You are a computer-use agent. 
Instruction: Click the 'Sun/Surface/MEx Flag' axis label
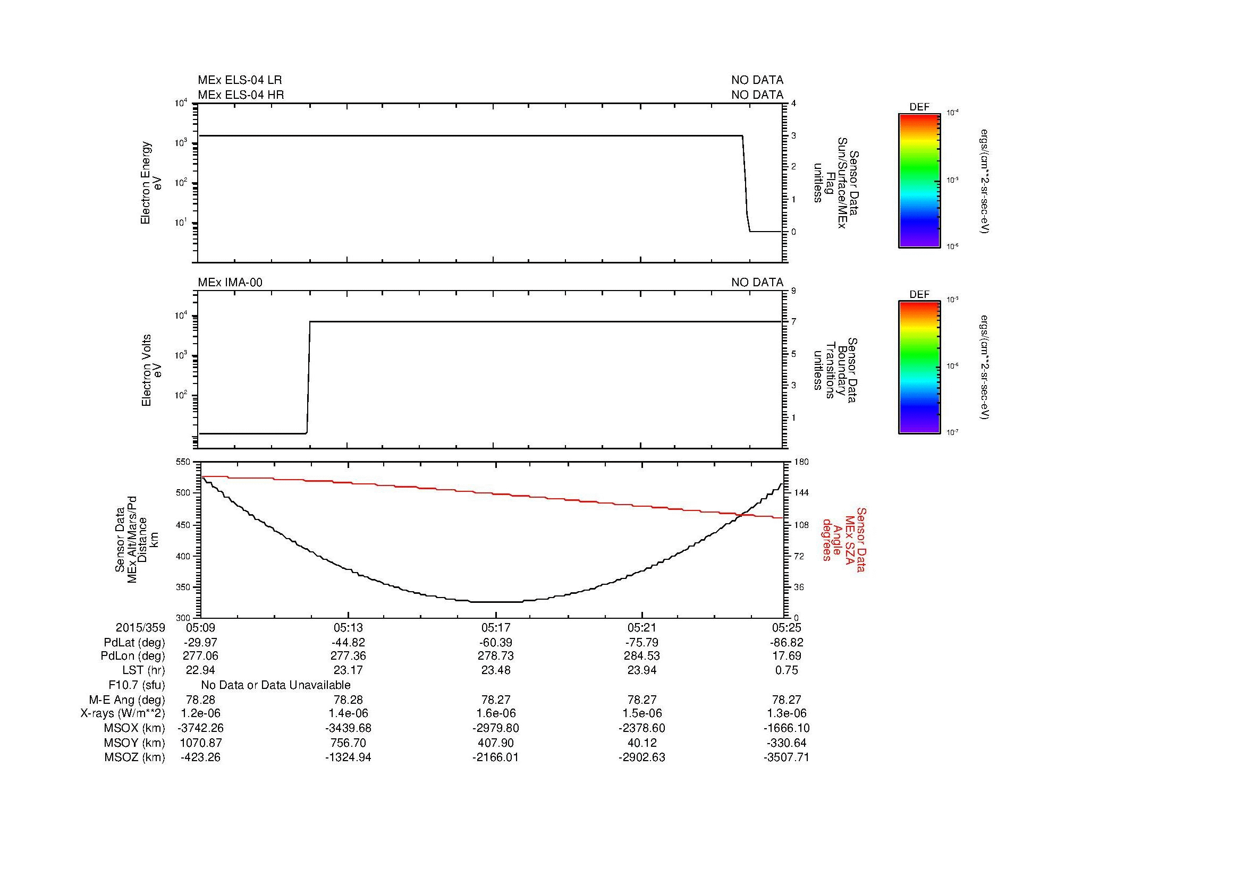click(836, 183)
